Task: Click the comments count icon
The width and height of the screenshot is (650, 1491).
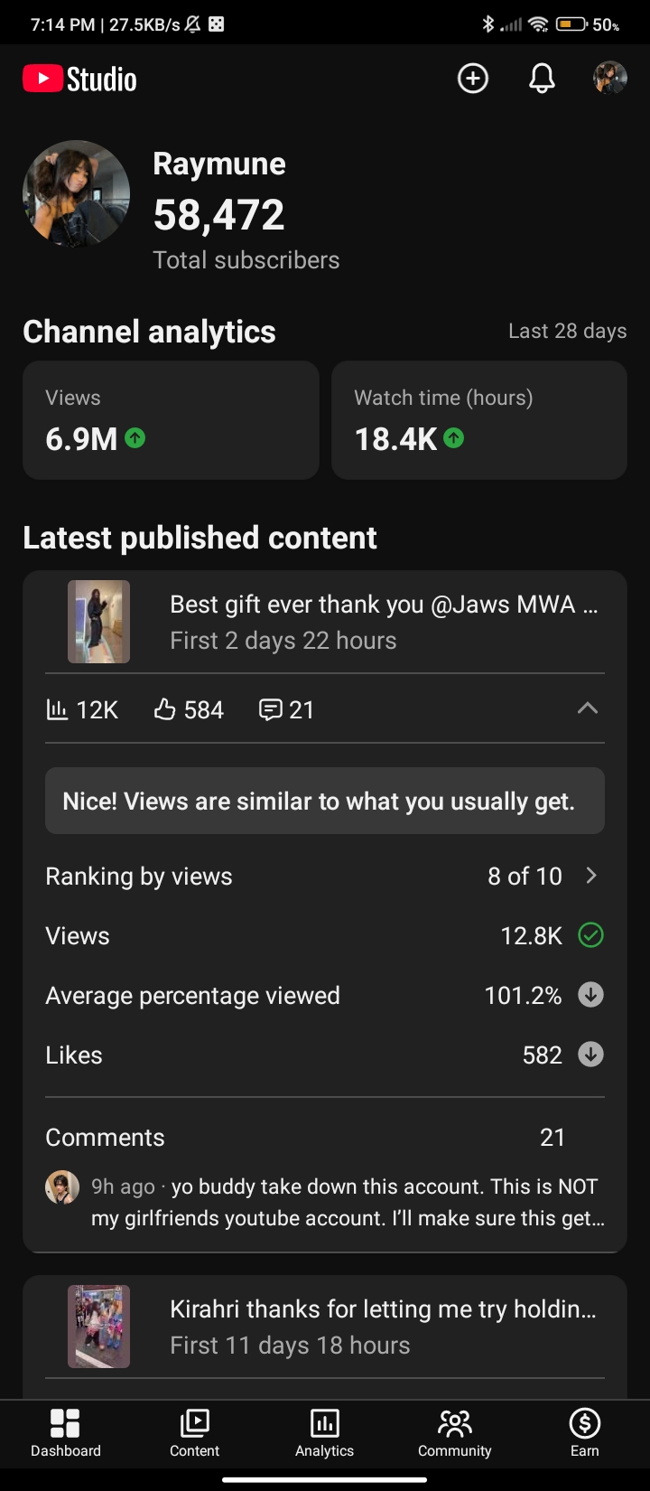Action: tap(270, 710)
